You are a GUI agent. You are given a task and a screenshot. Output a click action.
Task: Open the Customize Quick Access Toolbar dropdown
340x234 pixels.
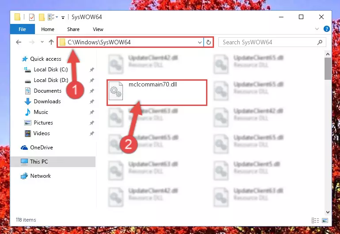pos(63,17)
